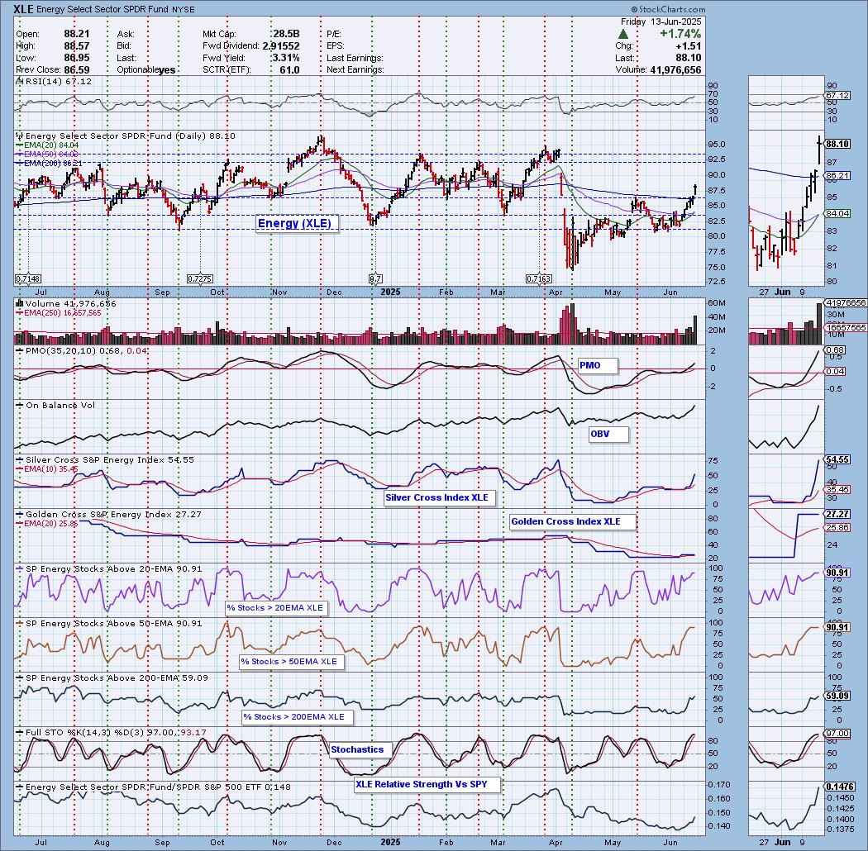Click the '% Stocks > 50EMA XLE' label
Image resolution: width=868 pixels, height=851 pixels.
291,661
